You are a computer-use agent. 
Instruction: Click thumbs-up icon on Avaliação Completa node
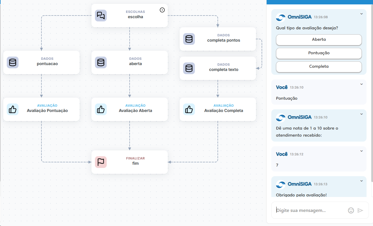189,109
